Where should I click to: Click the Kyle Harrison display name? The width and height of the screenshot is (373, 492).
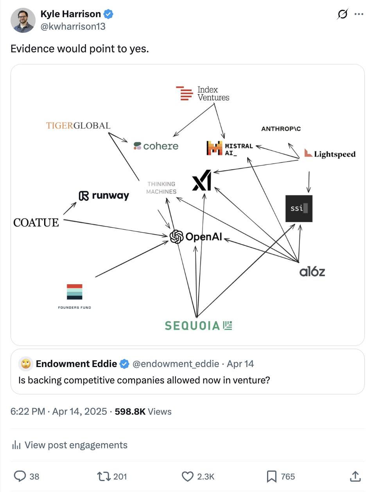point(70,14)
